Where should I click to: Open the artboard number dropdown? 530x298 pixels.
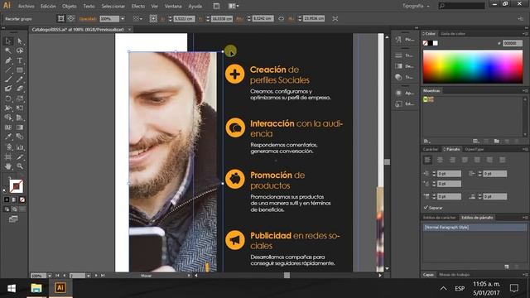click(x=89, y=276)
